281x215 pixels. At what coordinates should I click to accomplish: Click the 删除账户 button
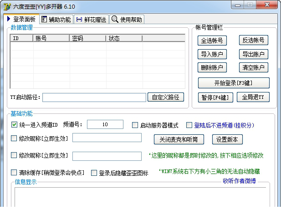click(212, 67)
